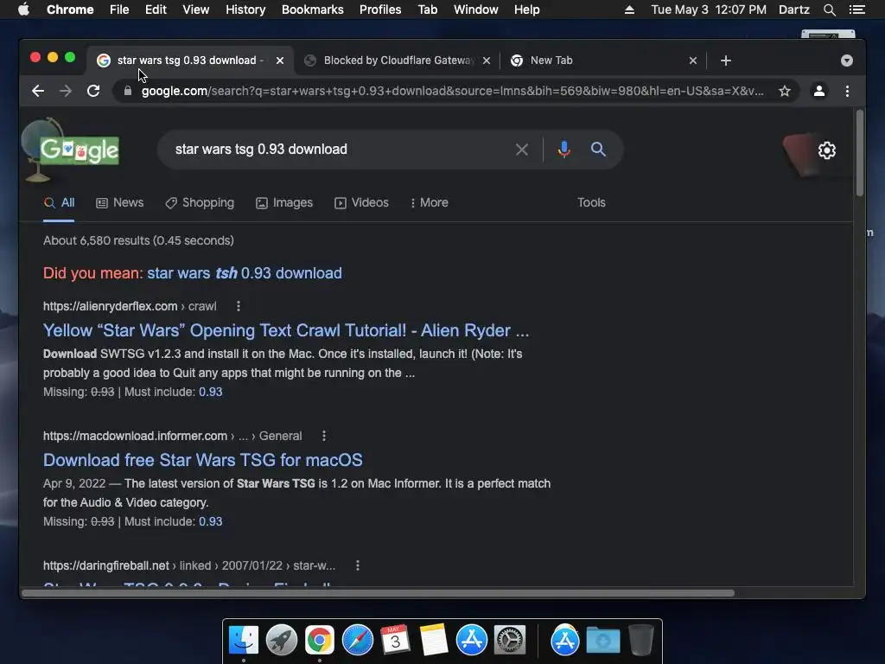Go back to the previous page

click(x=38, y=91)
